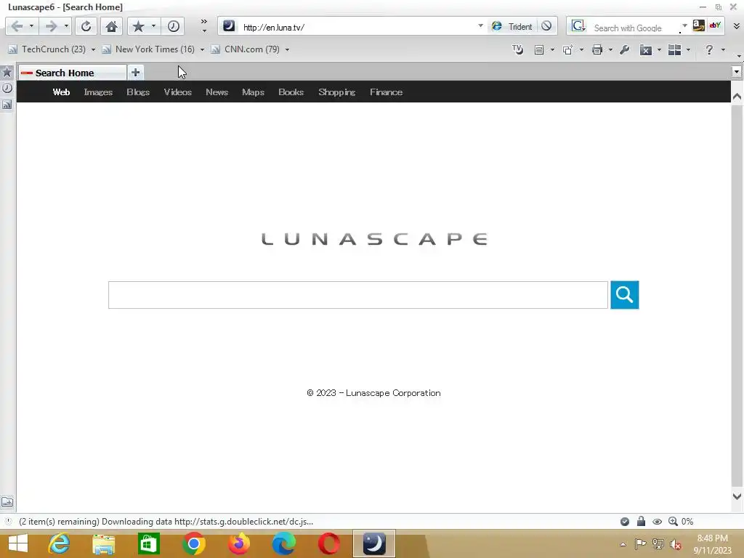
Task: Open Help with the question mark icon
Action: [x=709, y=50]
